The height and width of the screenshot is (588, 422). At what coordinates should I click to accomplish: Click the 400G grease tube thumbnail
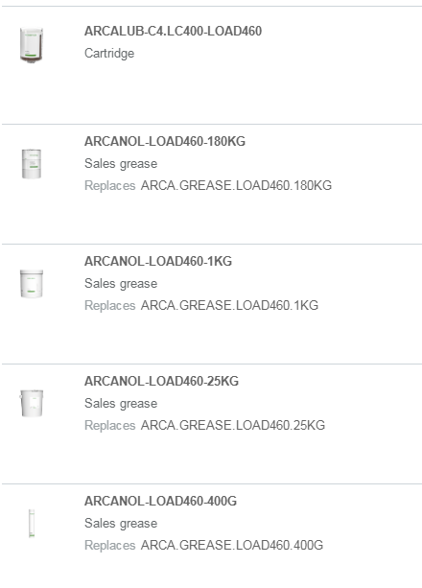pyautogui.click(x=32, y=523)
